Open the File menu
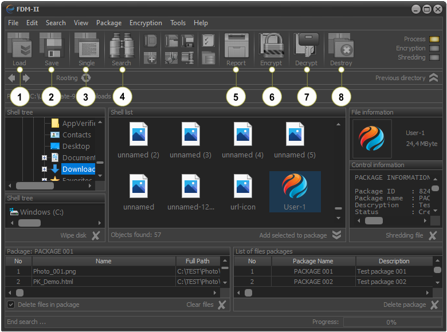 tap(13, 23)
